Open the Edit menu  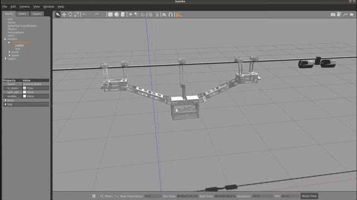pyautogui.click(x=13, y=7)
